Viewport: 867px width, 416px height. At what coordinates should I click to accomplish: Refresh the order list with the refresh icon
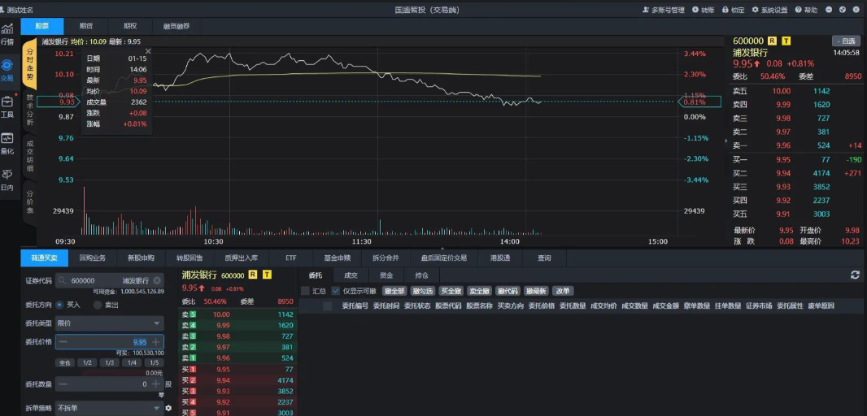pyautogui.click(x=855, y=275)
